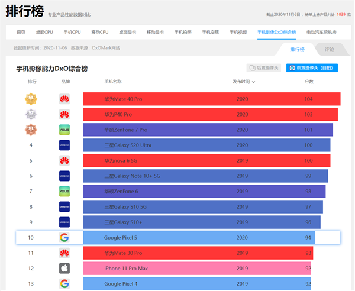Click the 分数 score column header
Screen dimensions: 355x291
click(309, 82)
